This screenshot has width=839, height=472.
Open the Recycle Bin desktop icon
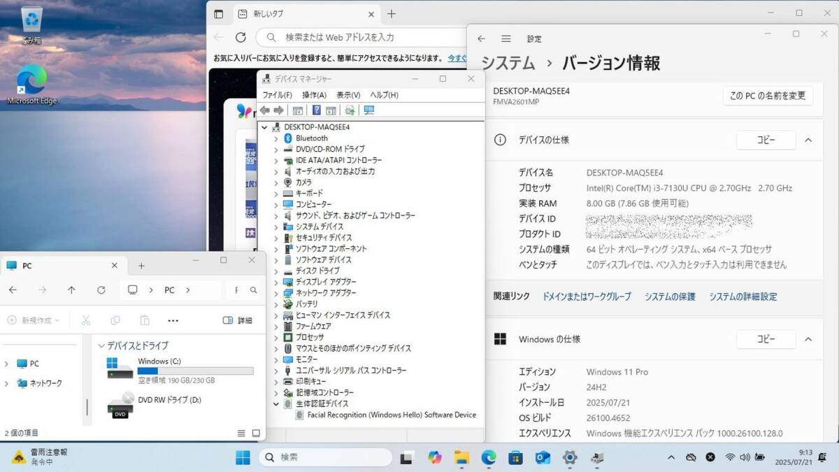(x=31, y=25)
